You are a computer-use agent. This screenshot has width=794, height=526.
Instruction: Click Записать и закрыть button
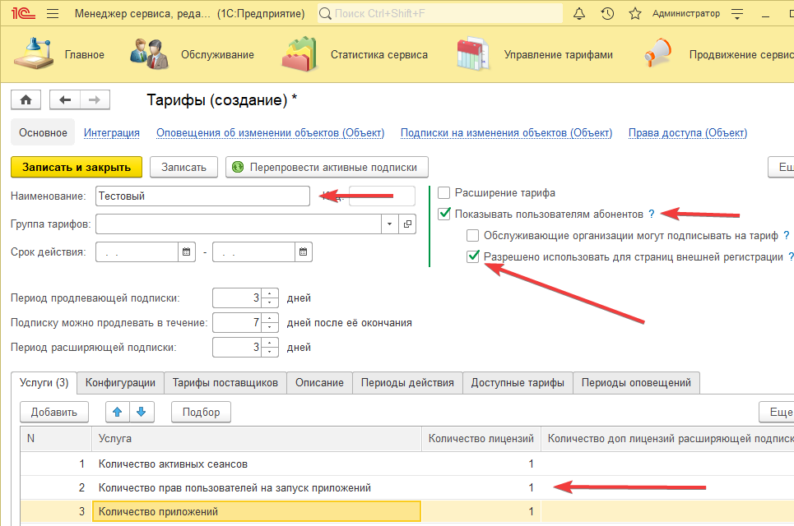point(77,167)
